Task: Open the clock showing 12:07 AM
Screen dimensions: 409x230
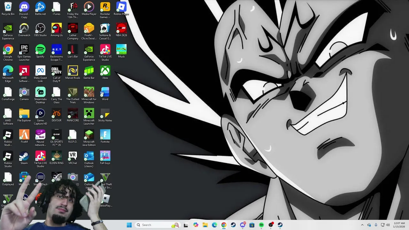Action: click(x=399, y=225)
